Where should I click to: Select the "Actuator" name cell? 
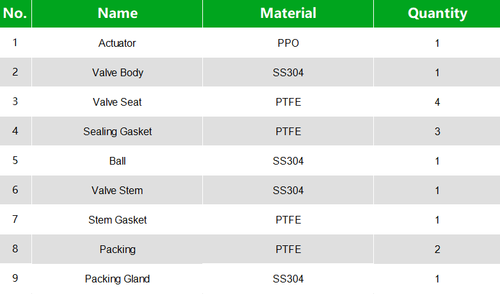point(117,44)
